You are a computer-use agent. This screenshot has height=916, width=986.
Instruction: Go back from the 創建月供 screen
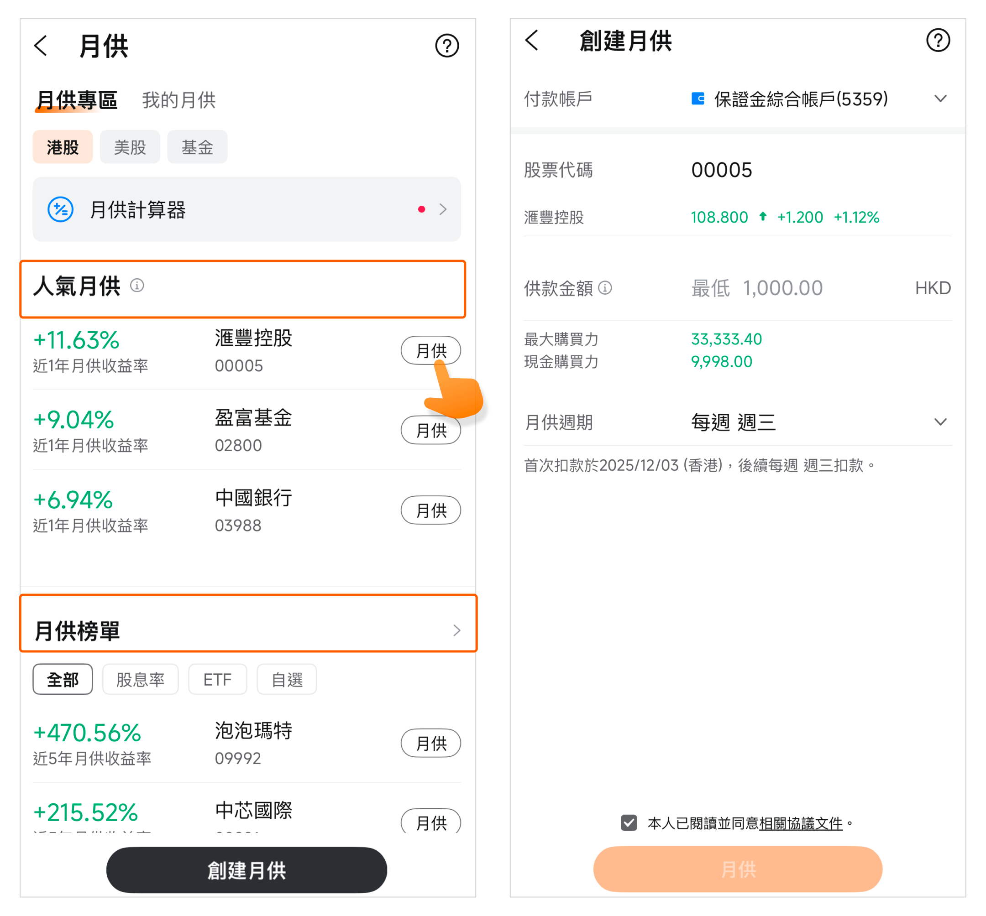tap(532, 41)
